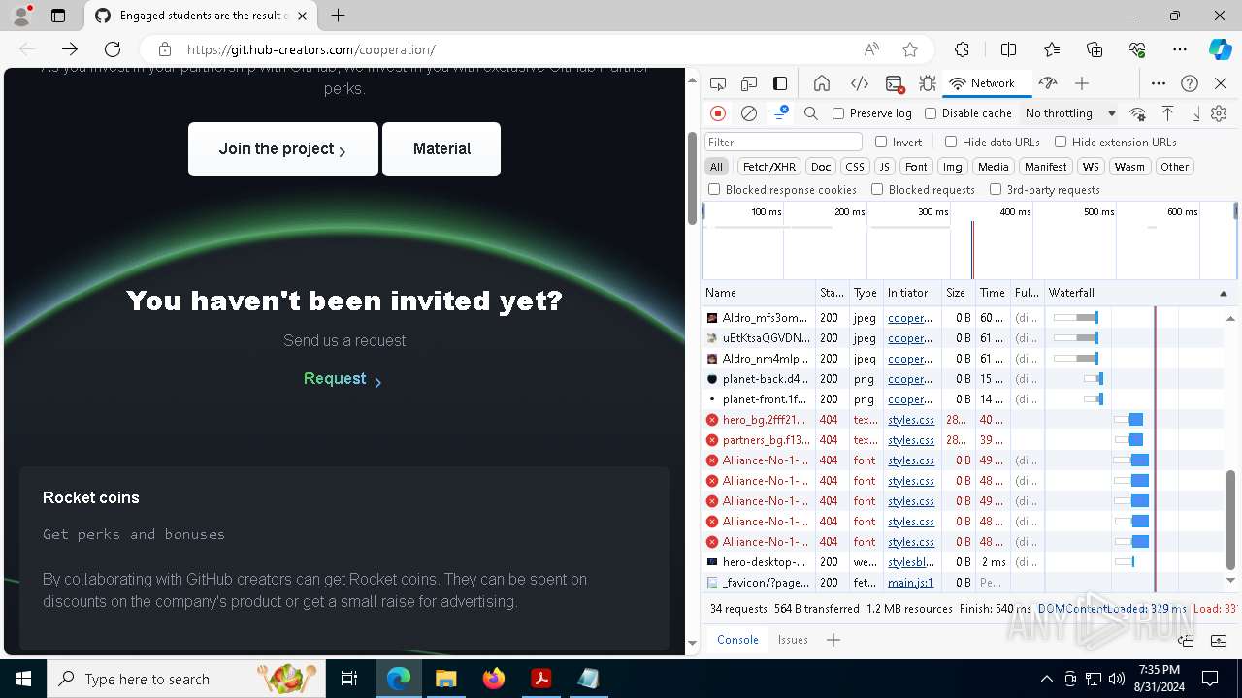Check Blocked requests checkbox
This screenshot has width=1242, height=698.
(877, 190)
